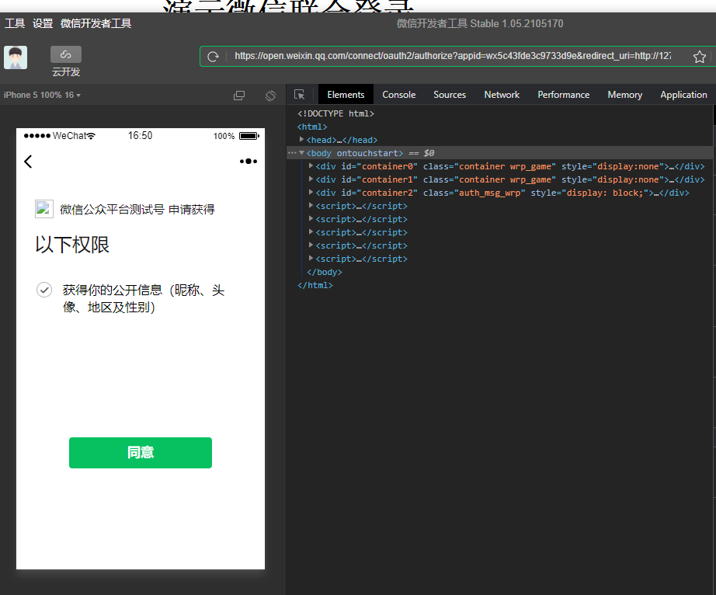Expand the third script node
This screenshot has height=595, width=716.
coord(311,232)
